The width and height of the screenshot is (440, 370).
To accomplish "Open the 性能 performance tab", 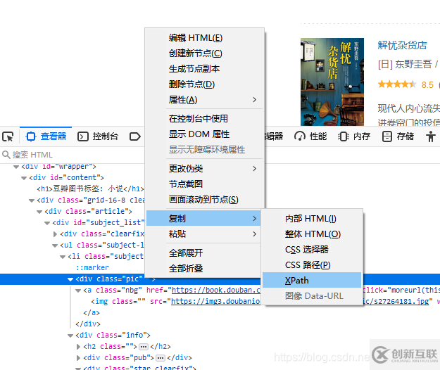I will click(310, 136).
